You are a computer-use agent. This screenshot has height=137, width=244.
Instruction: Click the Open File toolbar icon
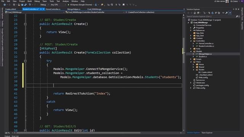coord(19,5)
